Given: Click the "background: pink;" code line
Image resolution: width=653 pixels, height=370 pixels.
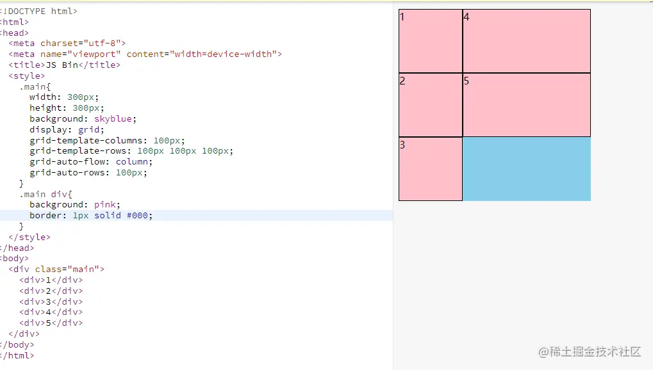Looking at the screenshot, I should tap(74, 205).
